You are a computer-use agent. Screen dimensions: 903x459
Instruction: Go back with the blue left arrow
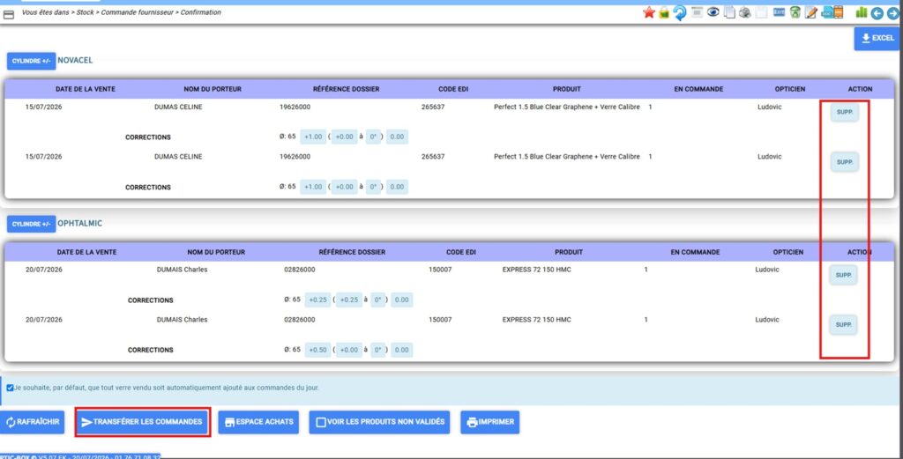pyautogui.click(x=877, y=13)
